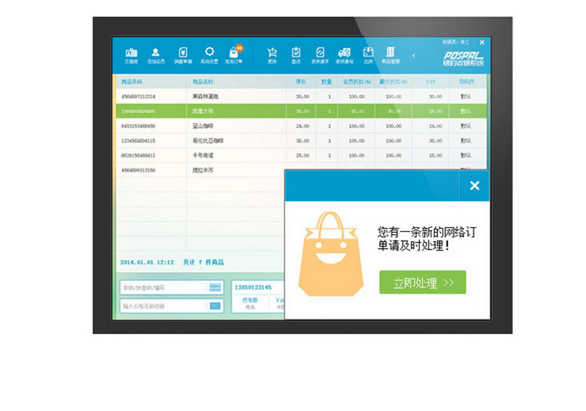Click the 添加会员 add member icon
Viewport: 586px width, 411px height.
(156, 55)
